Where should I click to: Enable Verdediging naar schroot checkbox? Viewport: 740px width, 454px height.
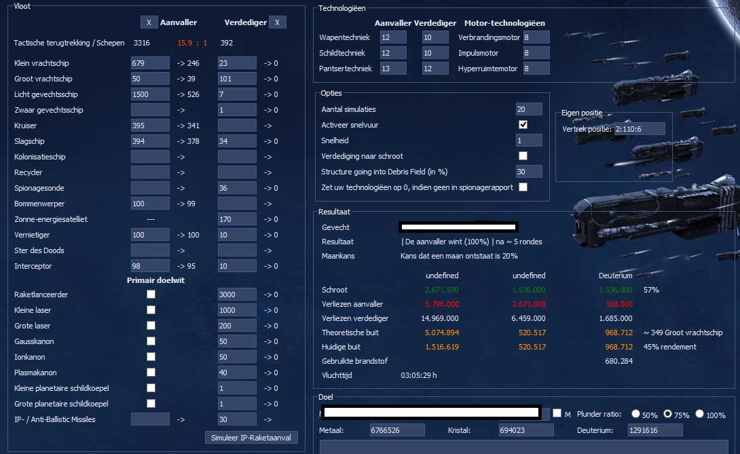pyautogui.click(x=523, y=155)
